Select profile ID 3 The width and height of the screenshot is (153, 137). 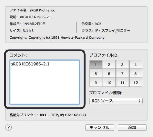coord(122,65)
